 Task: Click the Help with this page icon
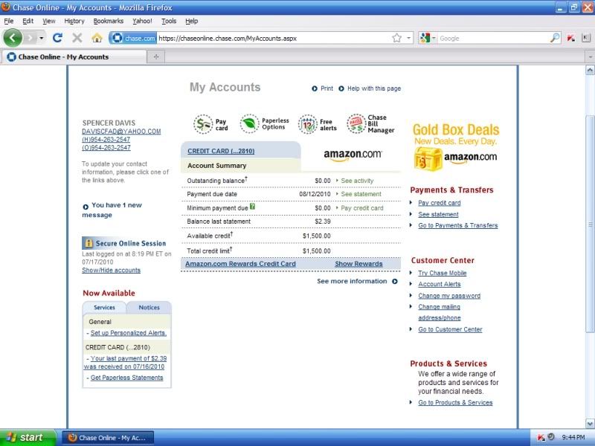click(x=341, y=88)
